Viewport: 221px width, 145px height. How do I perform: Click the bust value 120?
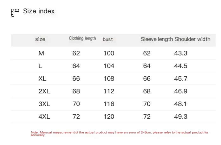109,117
